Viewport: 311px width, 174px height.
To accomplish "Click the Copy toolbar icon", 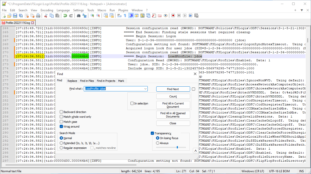I will tap(51, 16).
